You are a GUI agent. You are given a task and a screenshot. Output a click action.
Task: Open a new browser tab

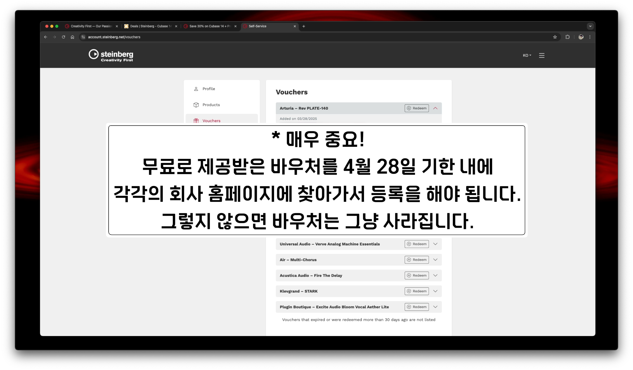tap(304, 26)
